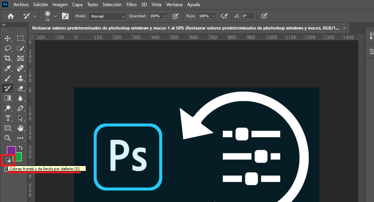Select the Eraser tool
374x202 pixels.
click(x=20, y=88)
